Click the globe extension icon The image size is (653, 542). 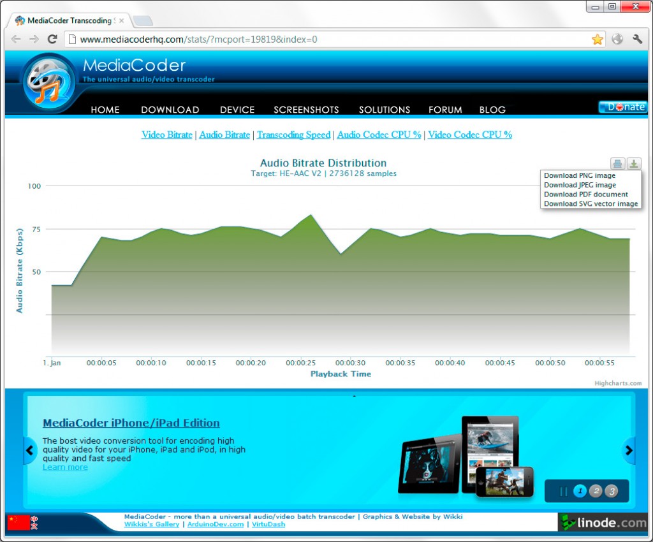pyautogui.click(x=617, y=39)
